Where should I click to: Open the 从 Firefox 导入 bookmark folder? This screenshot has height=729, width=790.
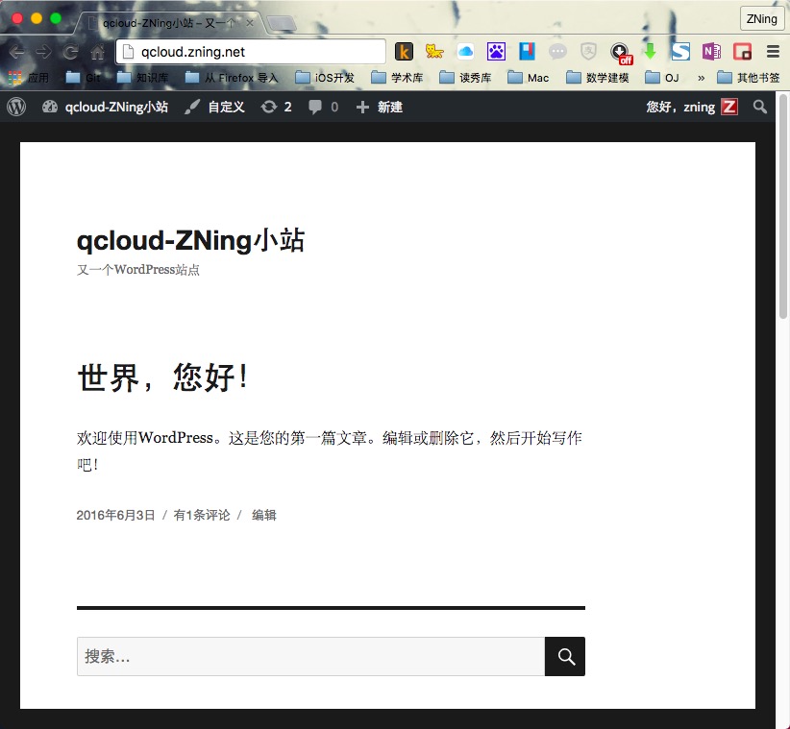coord(232,78)
